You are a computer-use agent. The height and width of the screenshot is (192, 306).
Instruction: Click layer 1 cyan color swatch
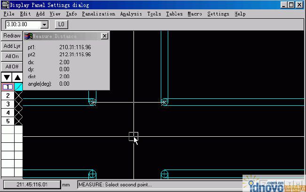(x=18, y=87)
